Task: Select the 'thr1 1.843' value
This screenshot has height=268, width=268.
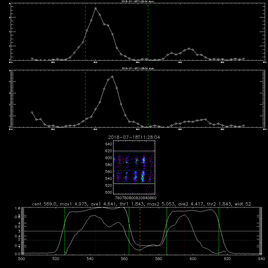Action: point(133,204)
